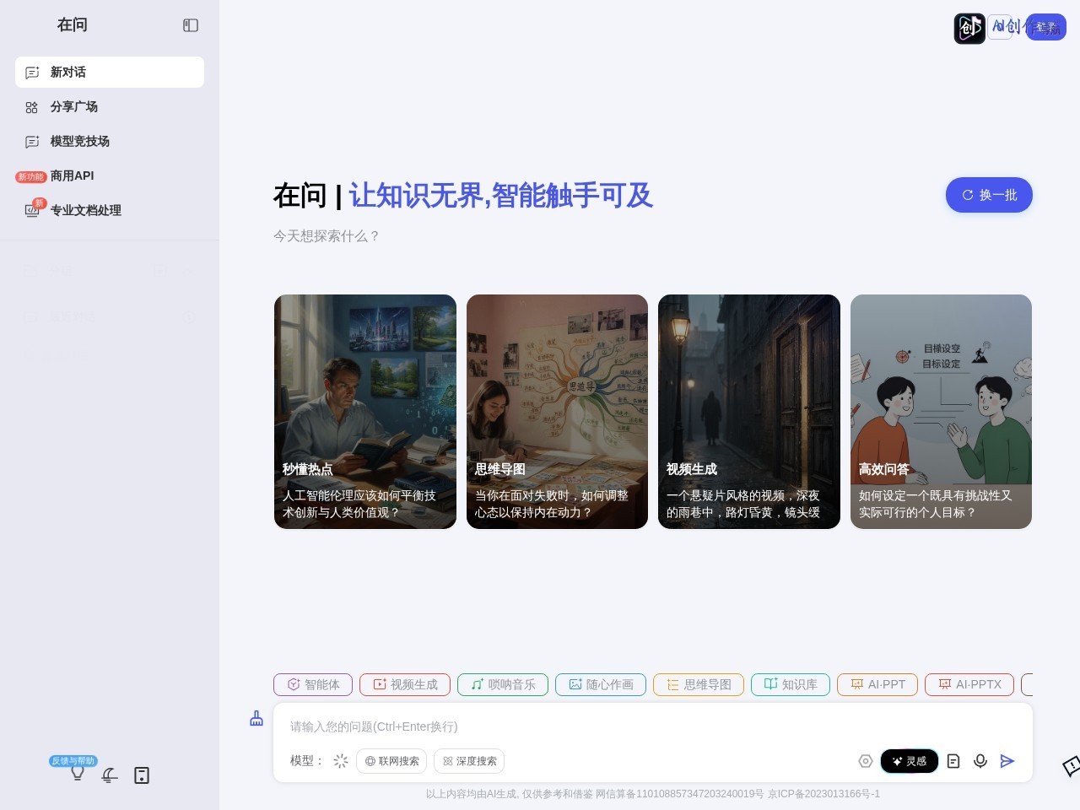Click the 分享广场 grid icon
Viewport: 1080px width, 810px height.
(32, 107)
